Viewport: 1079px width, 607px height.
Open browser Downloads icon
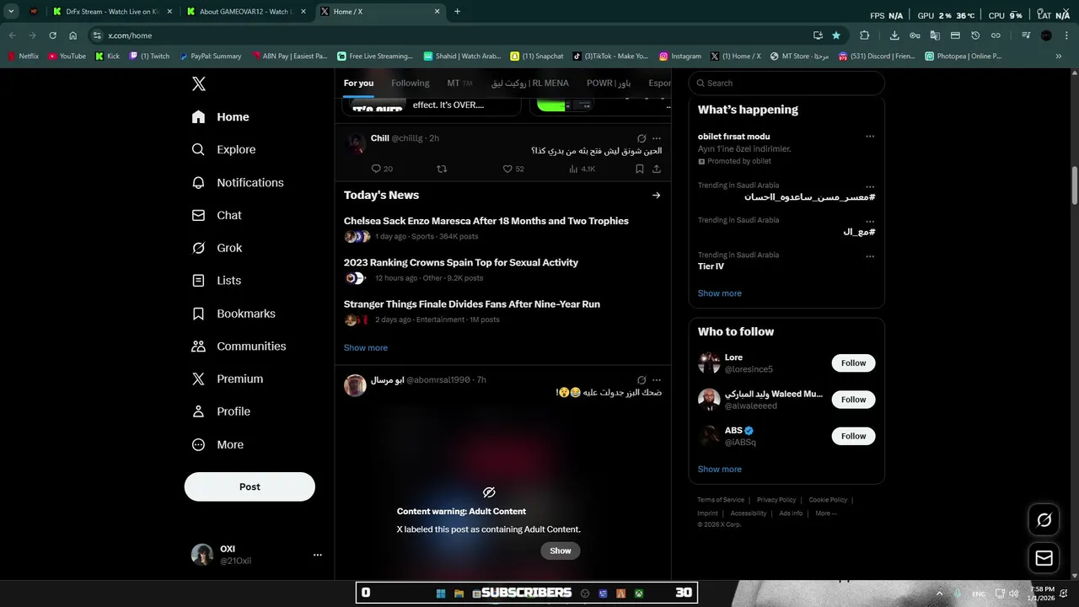tap(894, 35)
